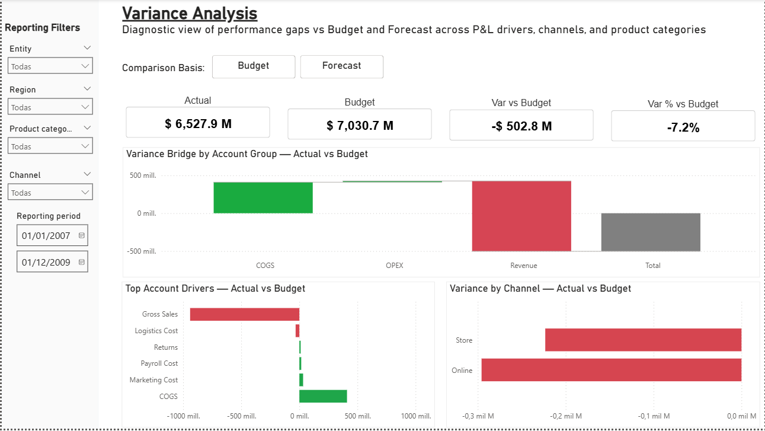Screen dimensions: 765x431
Task: Select Forecast as the comparison basis
Action: pyautogui.click(x=342, y=66)
